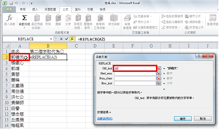Click the Num_chars input field
This screenshot has width=221, height=134.
pos(135,78)
